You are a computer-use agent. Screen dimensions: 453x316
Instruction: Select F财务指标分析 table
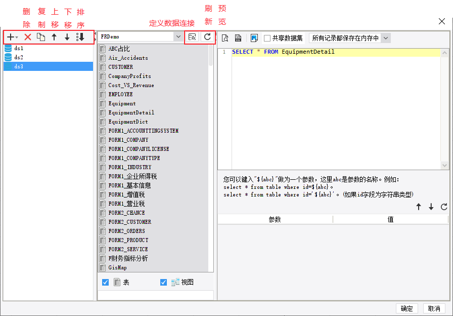click(x=153, y=258)
